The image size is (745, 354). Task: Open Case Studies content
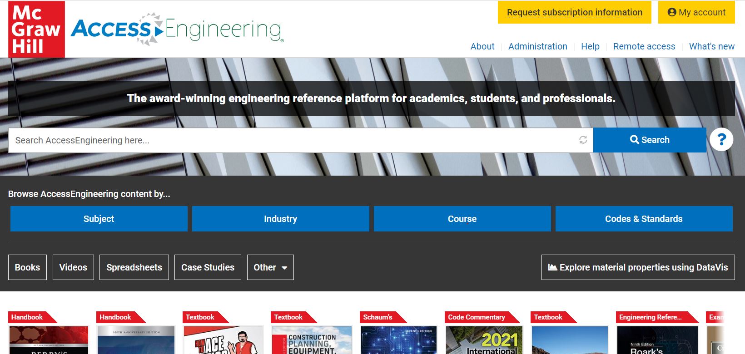(208, 267)
